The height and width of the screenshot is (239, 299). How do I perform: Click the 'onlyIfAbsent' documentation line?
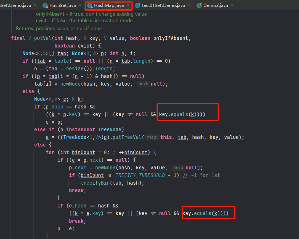[x=91, y=14]
